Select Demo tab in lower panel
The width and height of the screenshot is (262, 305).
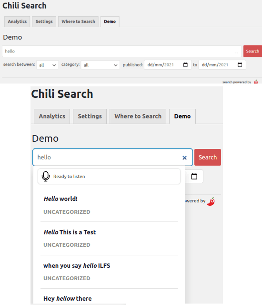182,116
